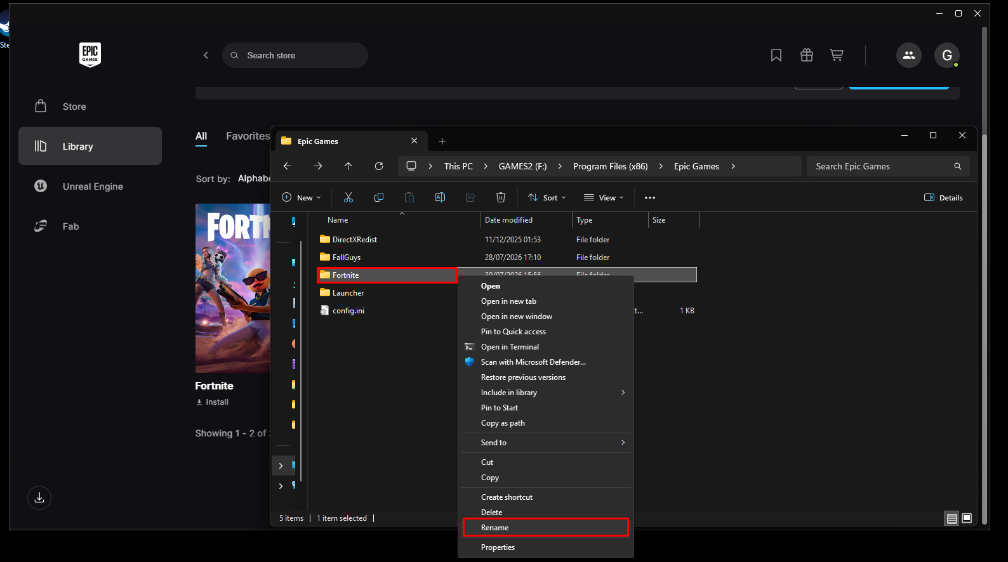Click the Paste icon in Explorer toolbar
The image size is (1008, 562).
(x=409, y=197)
